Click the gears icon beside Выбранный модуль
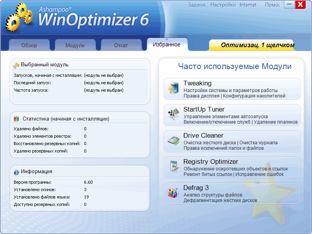 coord(16,65)
